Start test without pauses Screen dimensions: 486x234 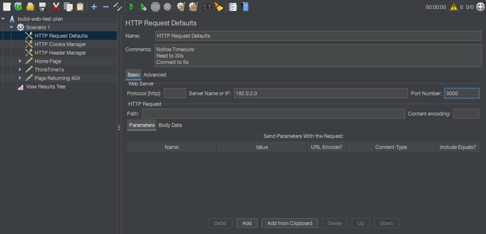144,7
